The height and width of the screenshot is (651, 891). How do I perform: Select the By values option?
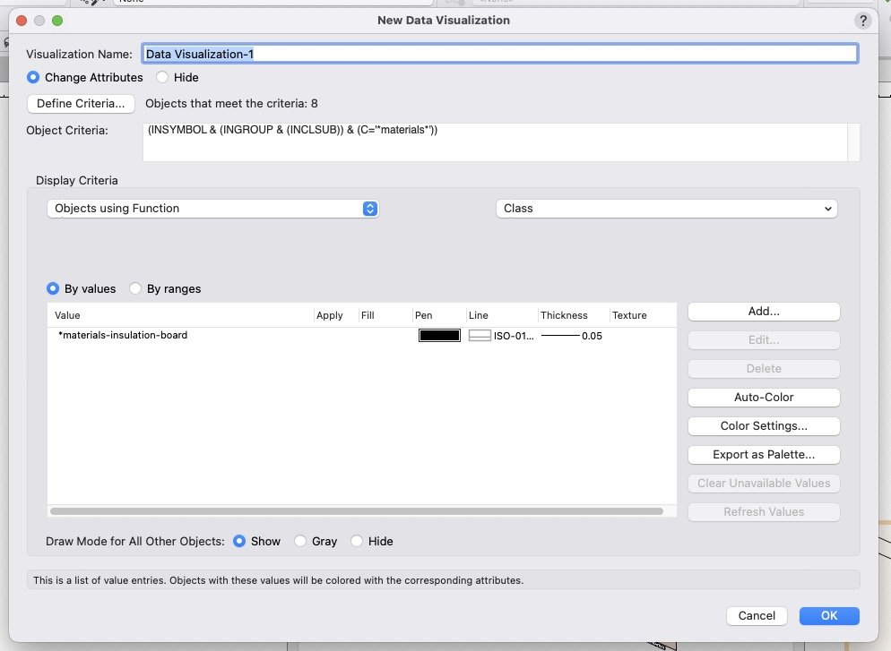click(54, 289)
